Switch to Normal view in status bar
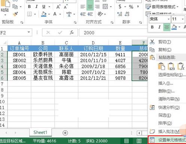Viewport: 186px width, 144px height. [x=126, y=141]
